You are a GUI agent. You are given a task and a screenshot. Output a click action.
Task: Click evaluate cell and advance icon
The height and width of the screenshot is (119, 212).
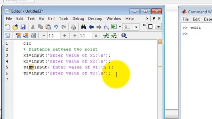click(x=26, y=36)
